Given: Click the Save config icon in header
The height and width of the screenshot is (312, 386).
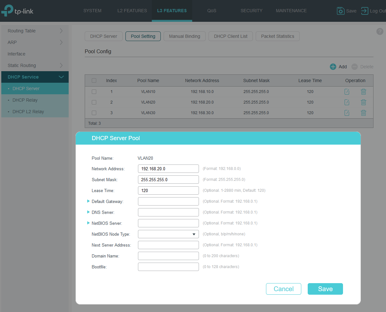Looking at the screenshot, I should 340,11.
